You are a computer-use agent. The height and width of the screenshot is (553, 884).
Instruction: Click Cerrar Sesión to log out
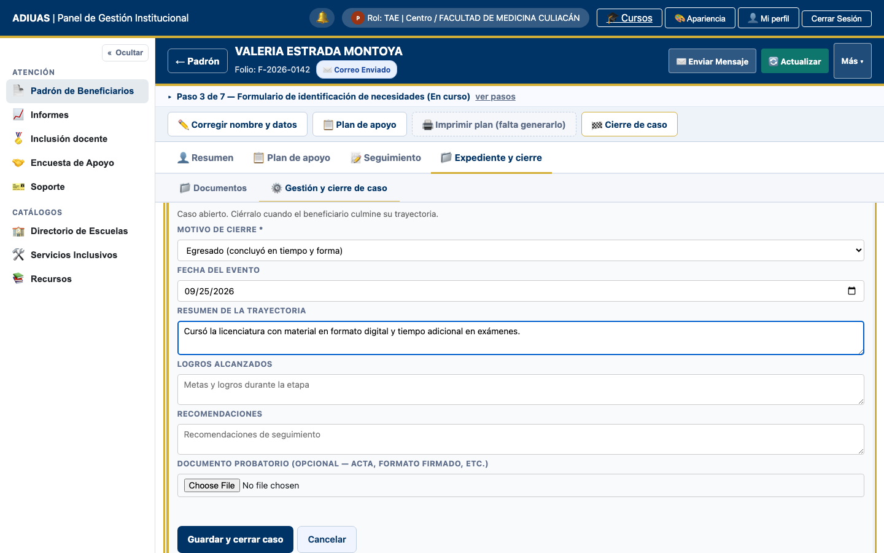pos(837,18)
